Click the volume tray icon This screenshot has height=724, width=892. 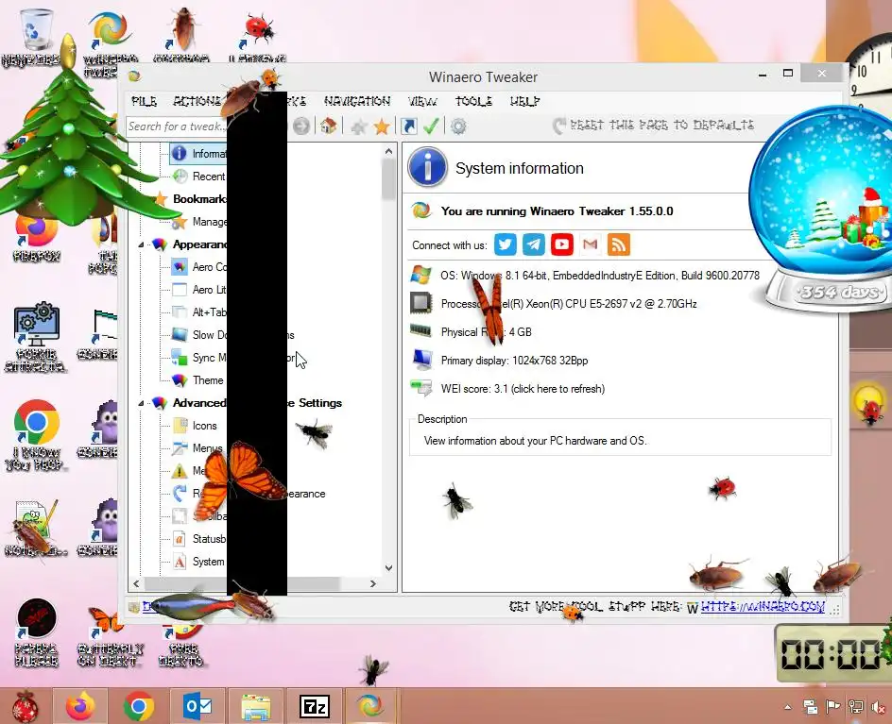tap(880, 707)
